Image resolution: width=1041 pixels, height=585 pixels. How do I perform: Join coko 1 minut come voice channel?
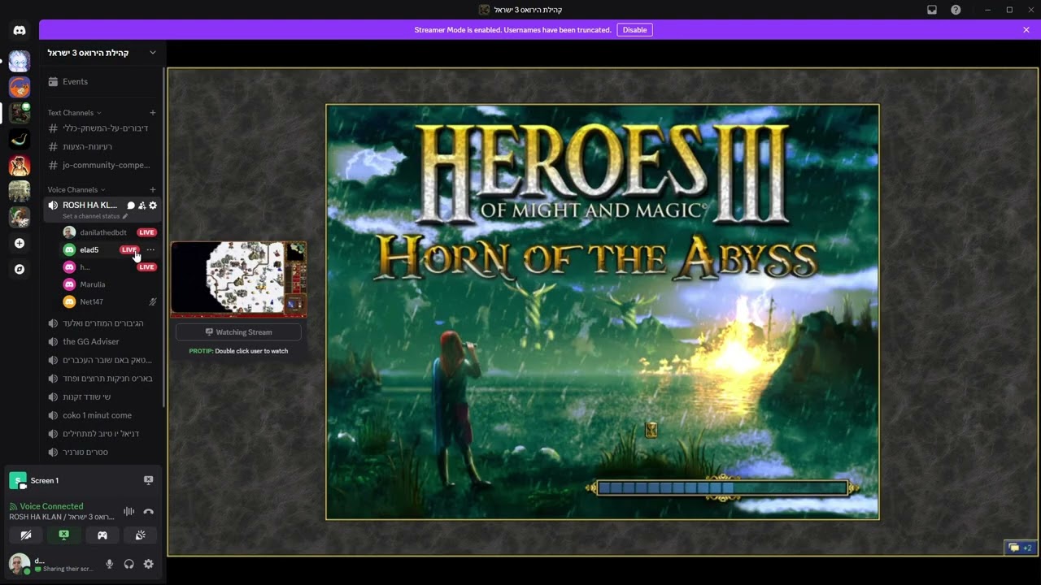tap(102, 415)
